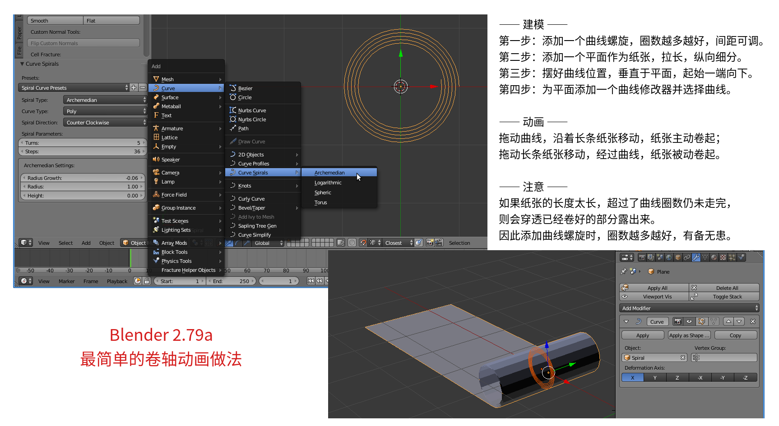779x426 pixels.
Task: Adjust the spiral Height value slider
Action: (x=83, y=196)
